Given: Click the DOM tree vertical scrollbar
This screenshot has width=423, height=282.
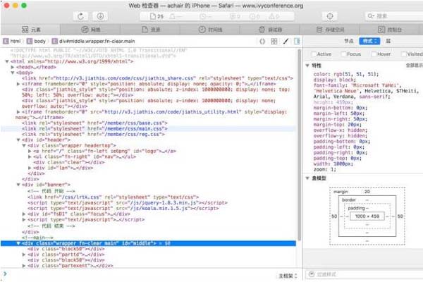Looking at the screenshot, I should [x=299, y=145].
